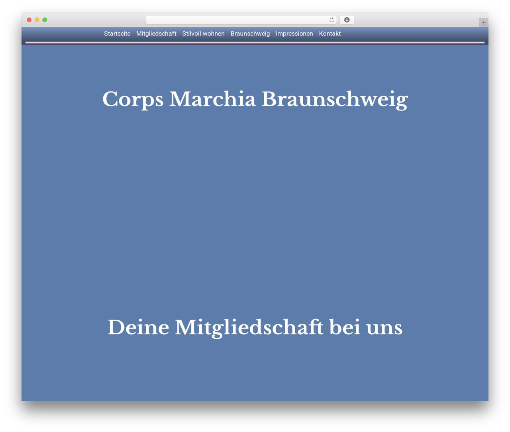510x432 pixels.
Task: Click the Corps Marchia Braunschweig heading
Action: 255,99
